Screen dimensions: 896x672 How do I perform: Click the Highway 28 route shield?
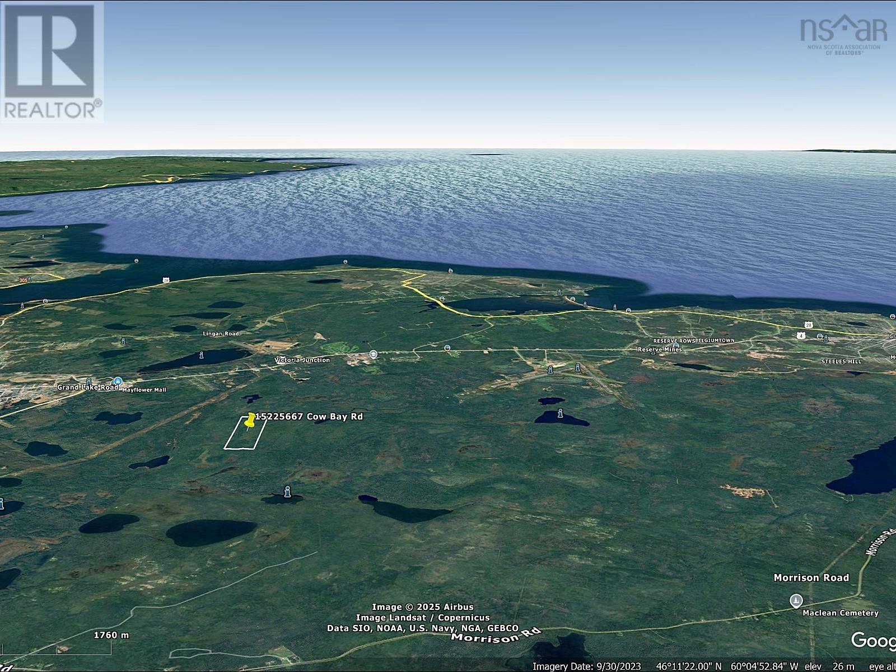pyautogui.click(x=809, y=325)
